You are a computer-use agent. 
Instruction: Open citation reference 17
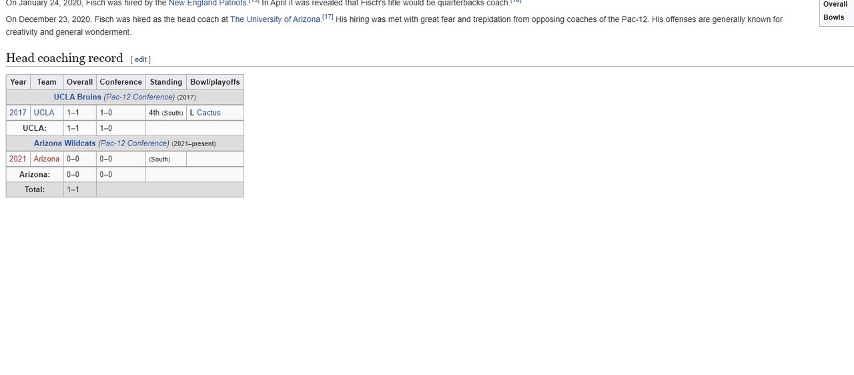[x=327, y=17]
